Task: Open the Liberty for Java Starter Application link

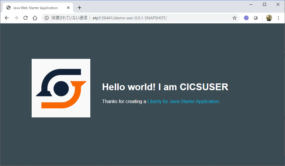Action: click(x=183, y=101)
